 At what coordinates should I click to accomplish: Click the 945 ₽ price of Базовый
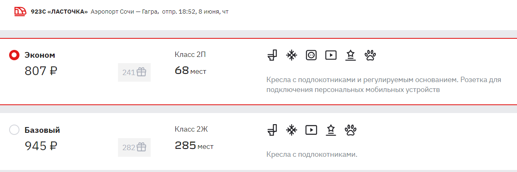point(41,146)
